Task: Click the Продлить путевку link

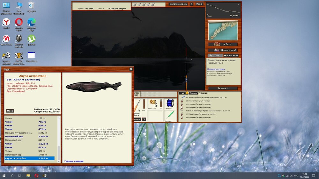Action: pos(216,69)
